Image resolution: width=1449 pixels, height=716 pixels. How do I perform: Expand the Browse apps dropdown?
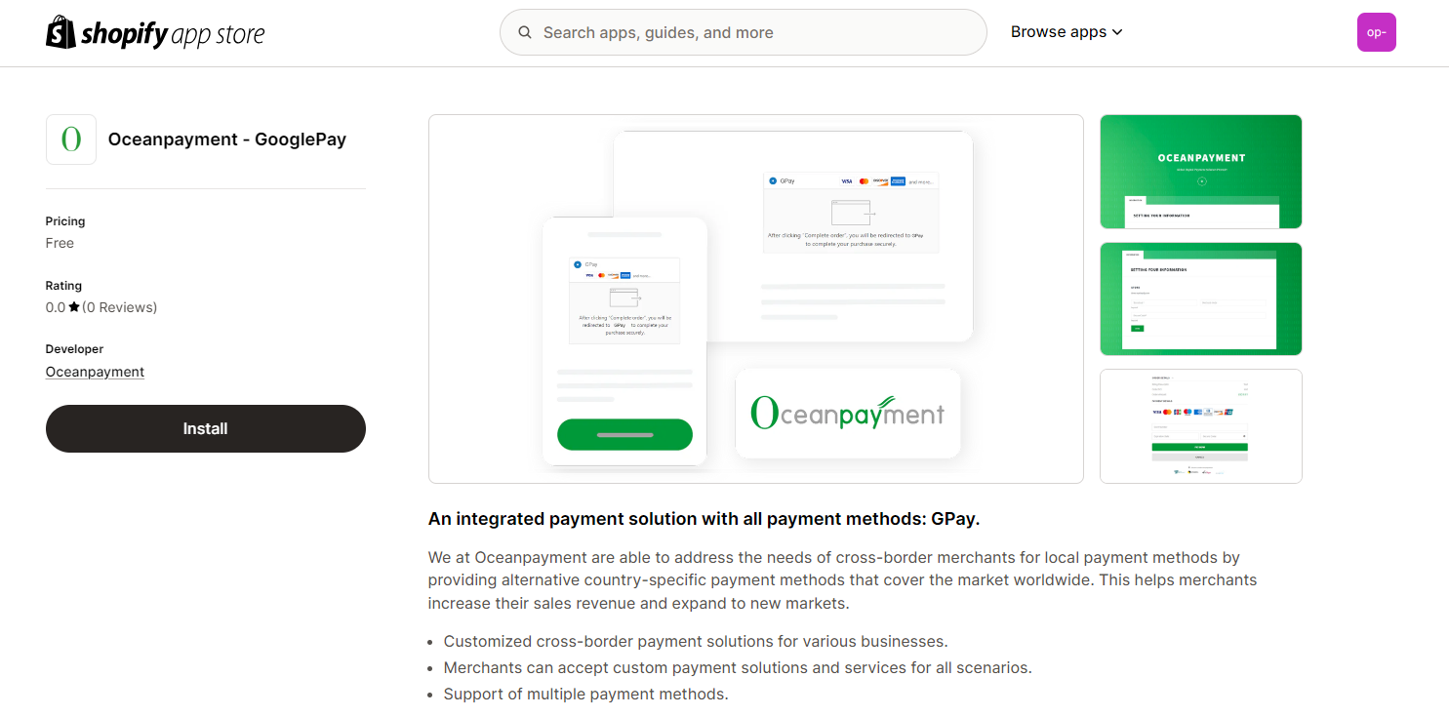(1067, 32)
